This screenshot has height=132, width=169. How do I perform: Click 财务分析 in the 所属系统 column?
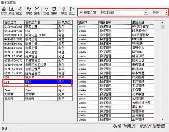coord(138,56)
